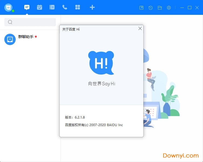The image size is (203, 162).
Task: Open the phone call icon
Action: pos(65,7)
